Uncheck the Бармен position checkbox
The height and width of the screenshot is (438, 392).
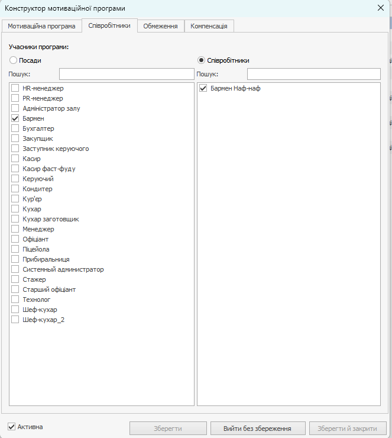[x=15, y=118]
